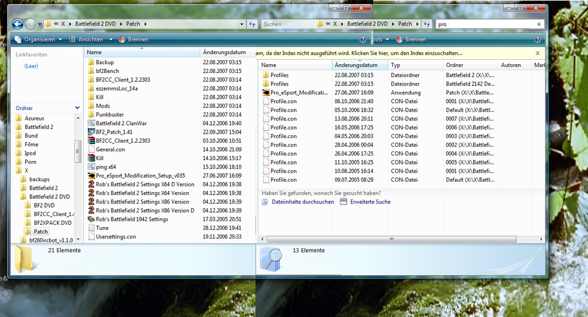Click the Forward arrow in left window
Viewport: 588px width, 317px height.
click(x=30, y=24)
